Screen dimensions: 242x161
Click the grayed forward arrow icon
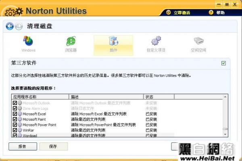click(x=19, y=26)
